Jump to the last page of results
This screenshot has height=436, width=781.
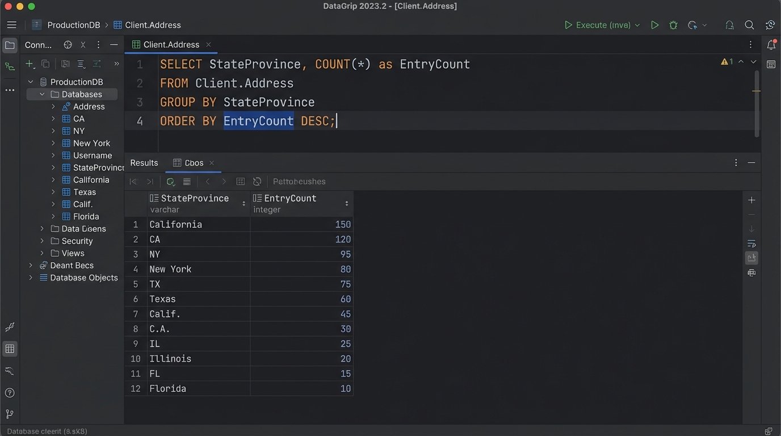coord(150,181)
